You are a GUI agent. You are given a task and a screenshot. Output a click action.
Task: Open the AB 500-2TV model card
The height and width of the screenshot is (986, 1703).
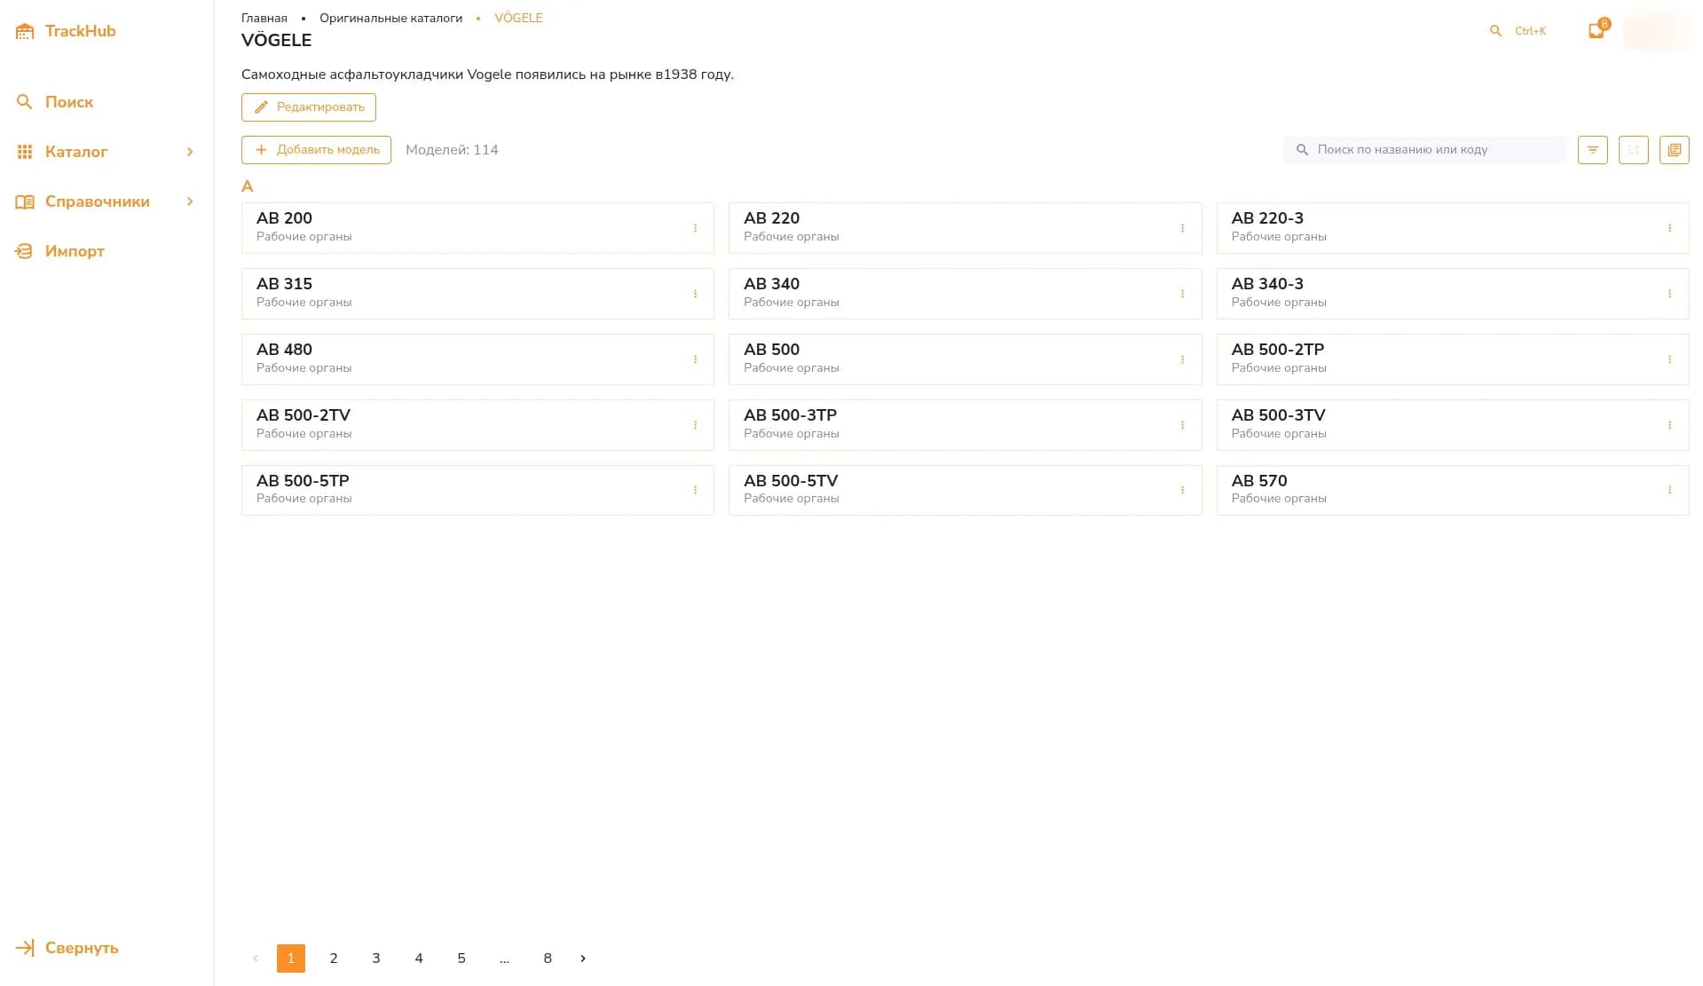point(477,425)
